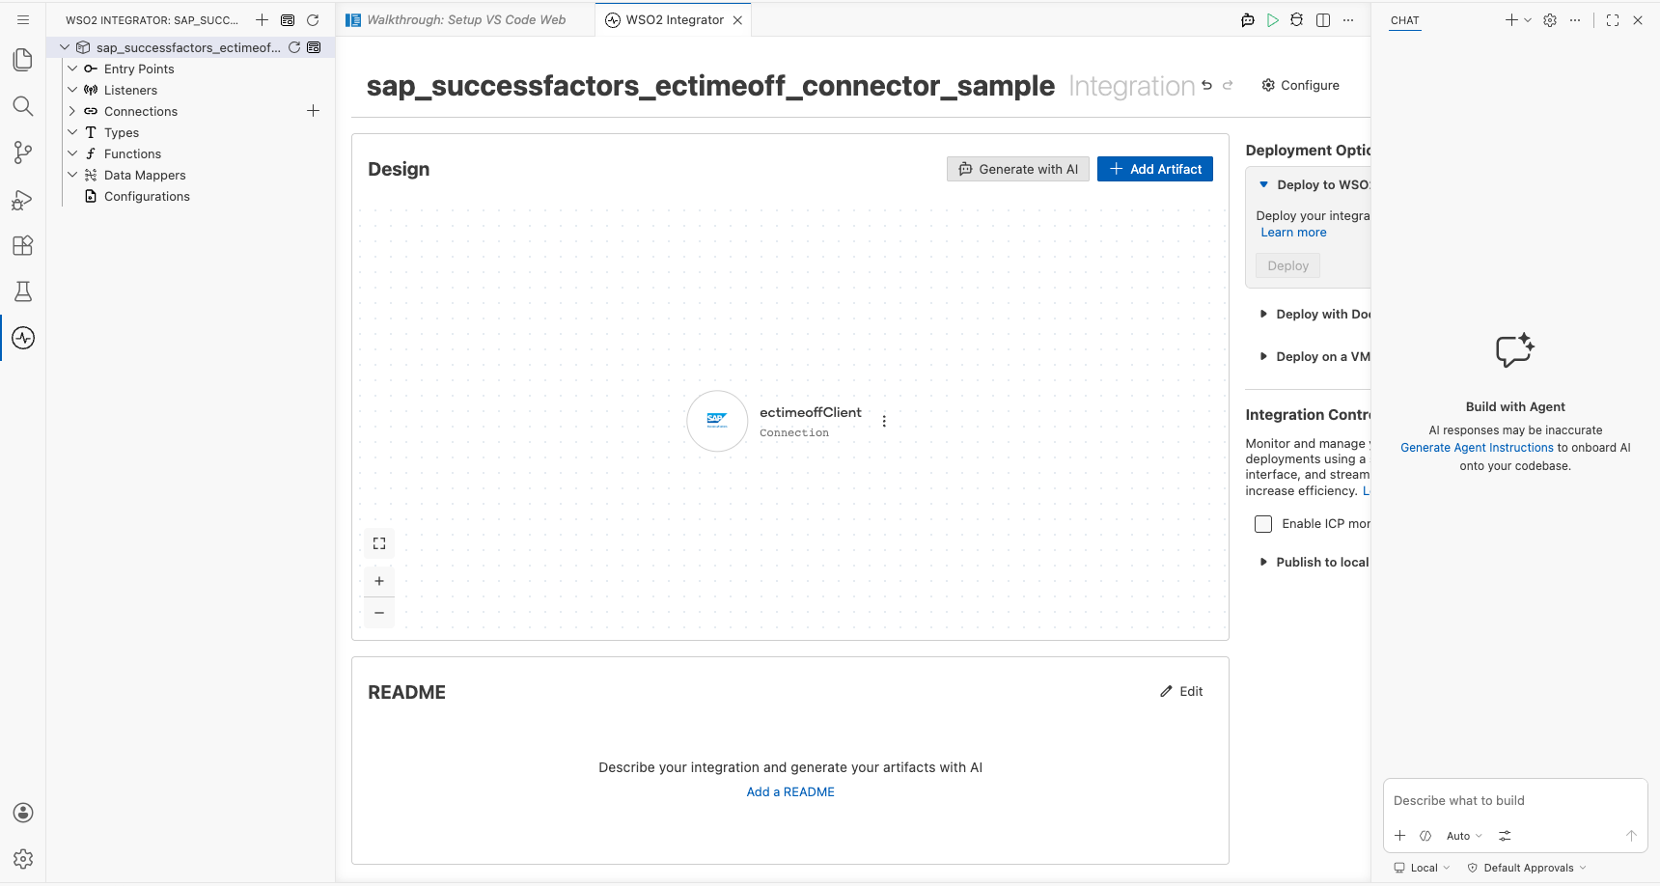
Task: Open chat settings gear icon
Action: 1550,20
